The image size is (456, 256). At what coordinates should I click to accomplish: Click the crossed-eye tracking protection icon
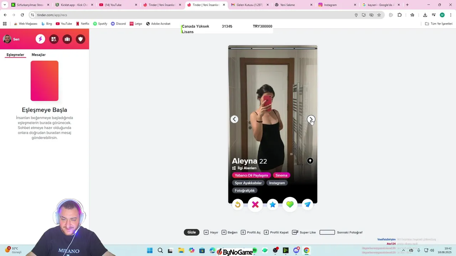click(x=371, y=15)
